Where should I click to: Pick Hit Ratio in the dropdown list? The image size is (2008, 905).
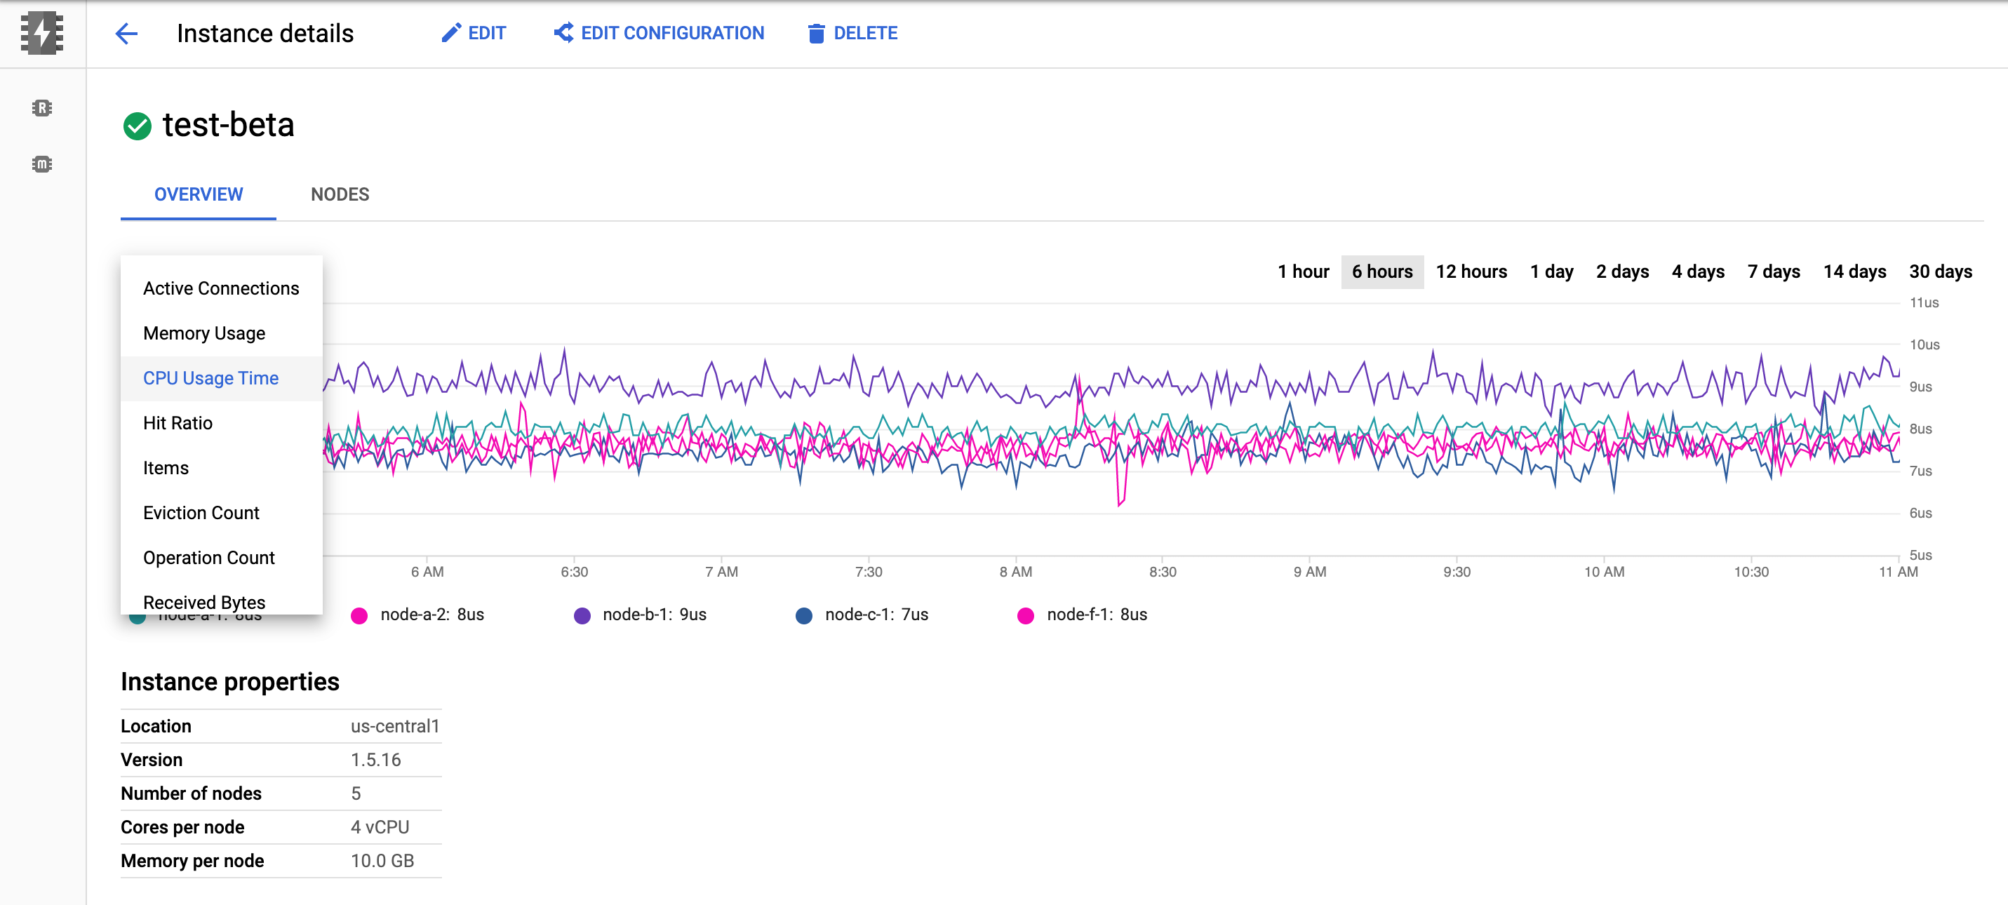178,423
